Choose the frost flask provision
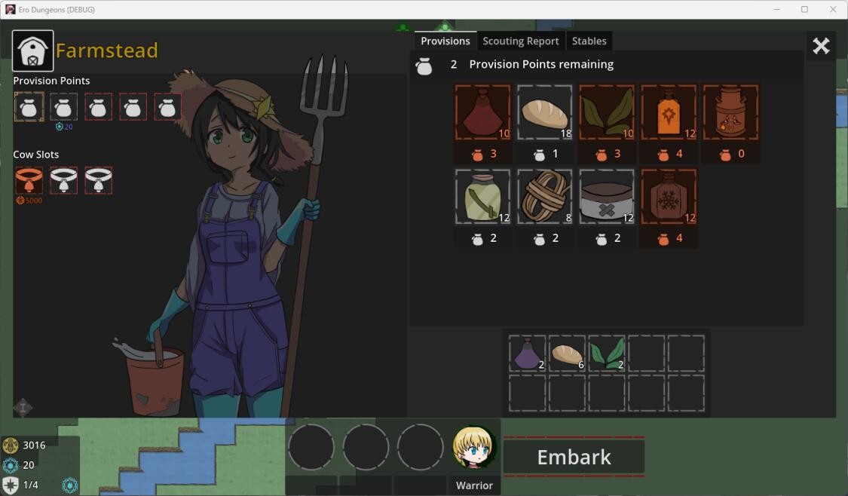 tap(669, 197)
